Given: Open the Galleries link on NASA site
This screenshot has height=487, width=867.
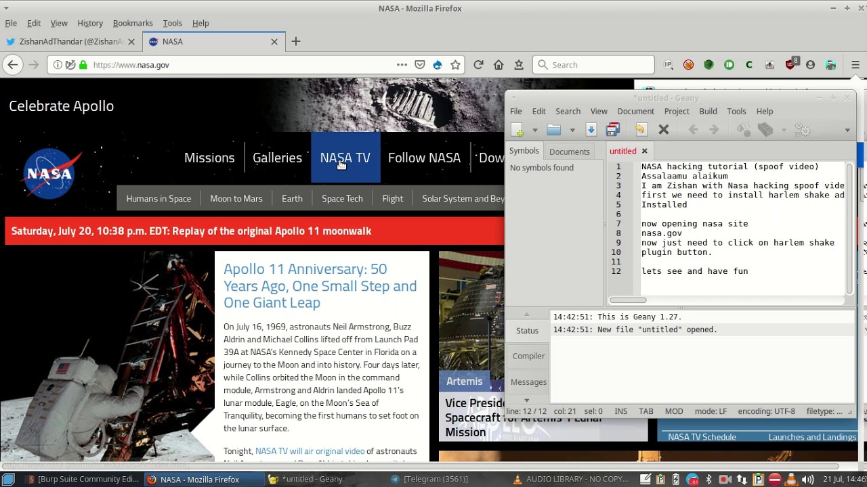Looking at the screenshot, I should [277, 158].
